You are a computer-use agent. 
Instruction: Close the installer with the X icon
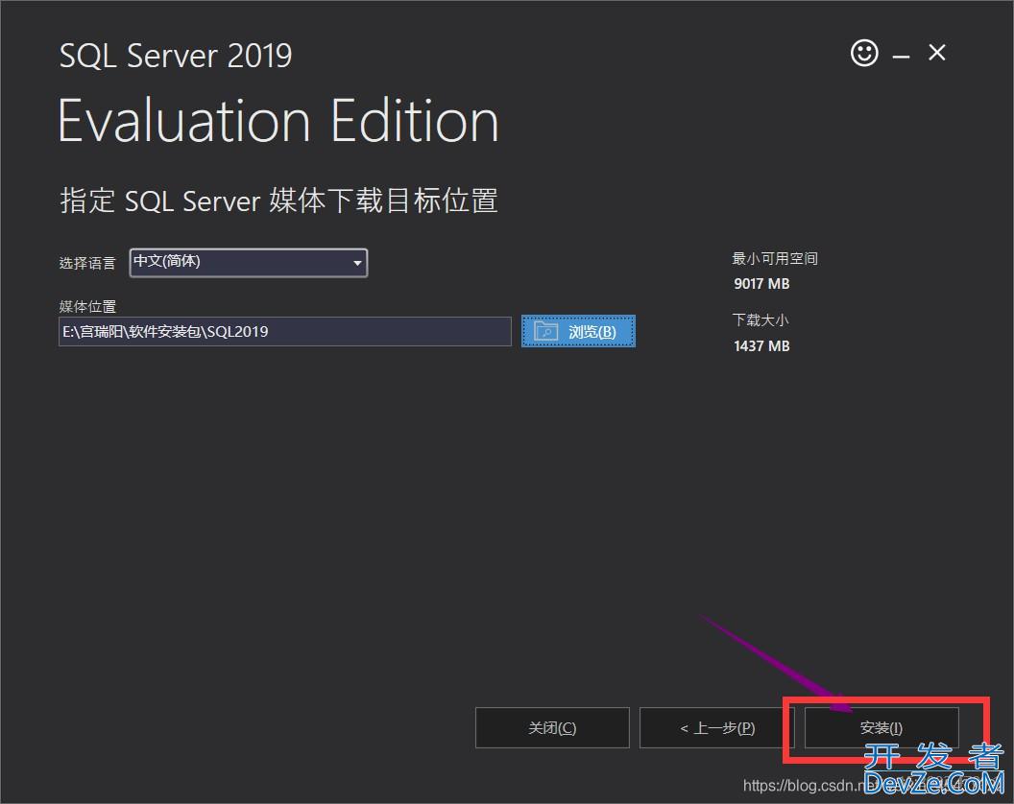[x=936, y=53]
